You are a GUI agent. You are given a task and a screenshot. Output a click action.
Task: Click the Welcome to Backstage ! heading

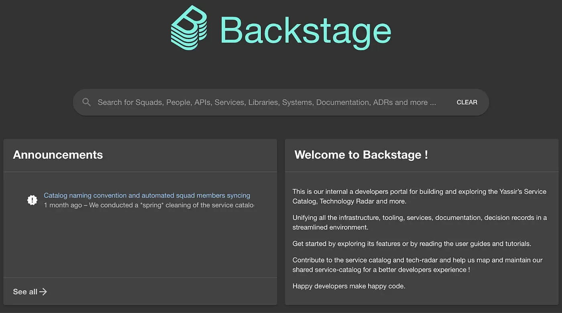point(361,155)
